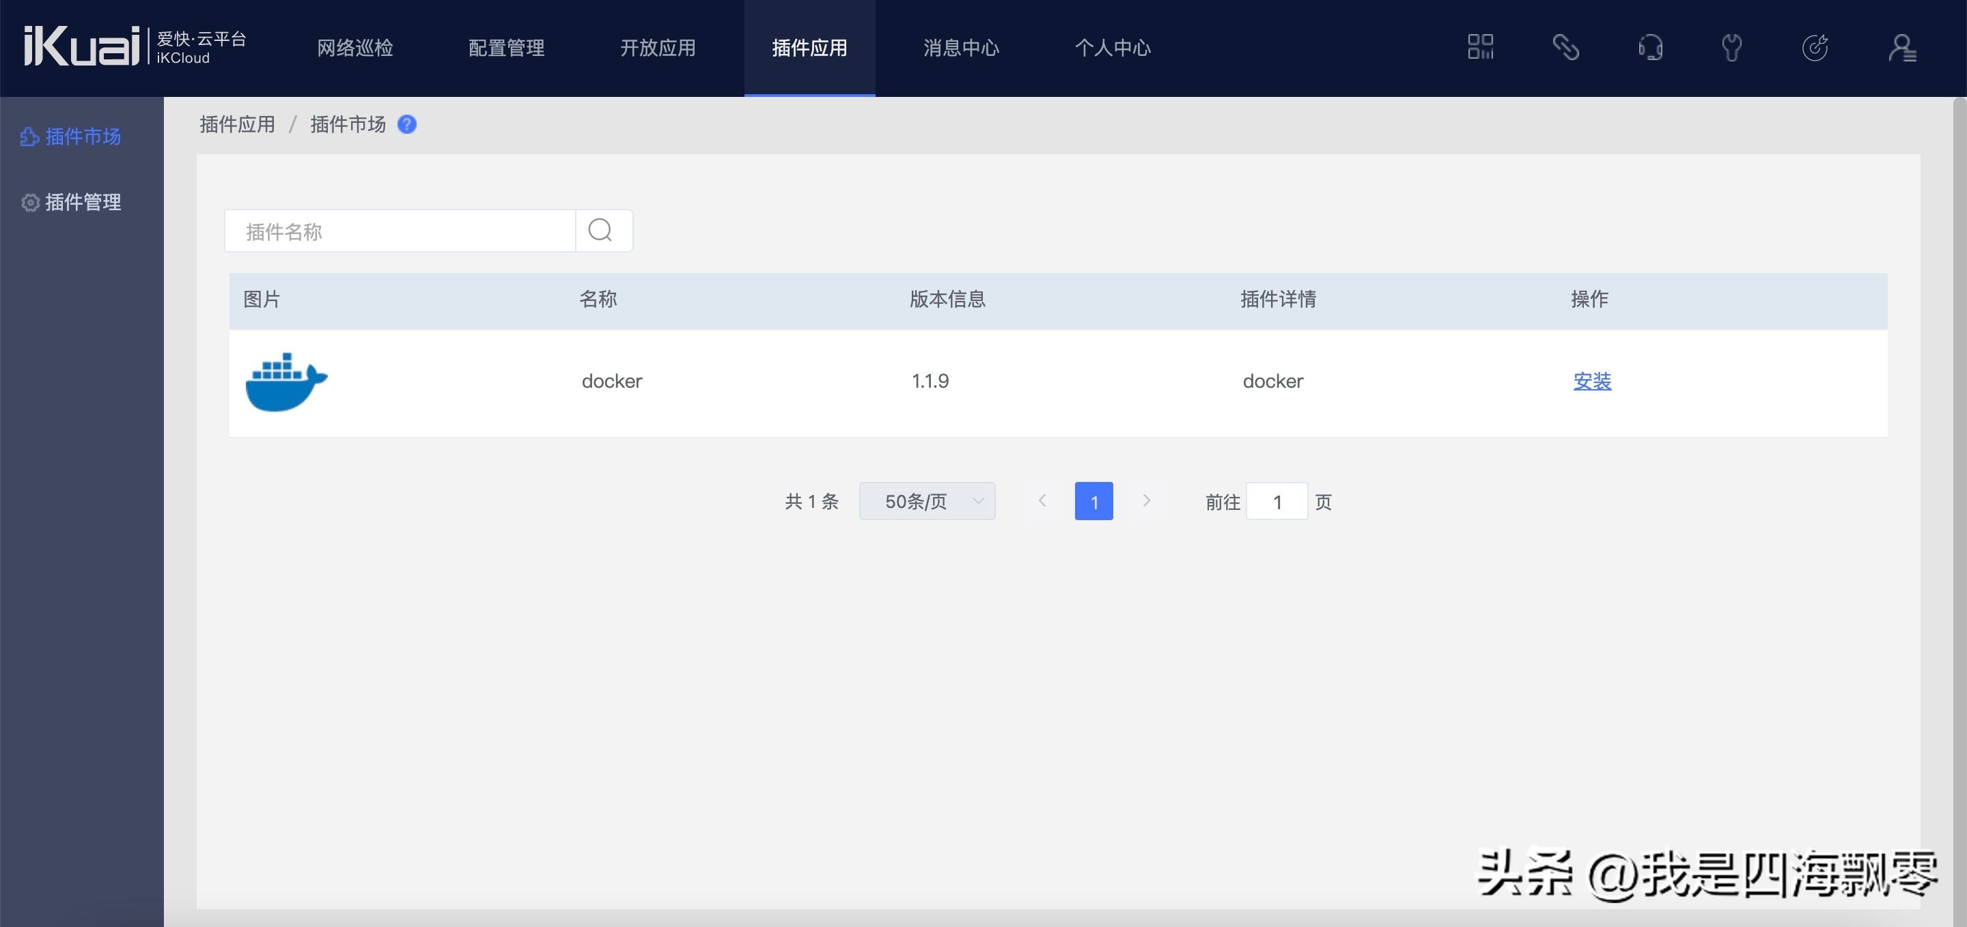The height and width of the screenshot is (927, 1967).
Task: Switch to the 个人中心 tab
Action: [1112, 47]
